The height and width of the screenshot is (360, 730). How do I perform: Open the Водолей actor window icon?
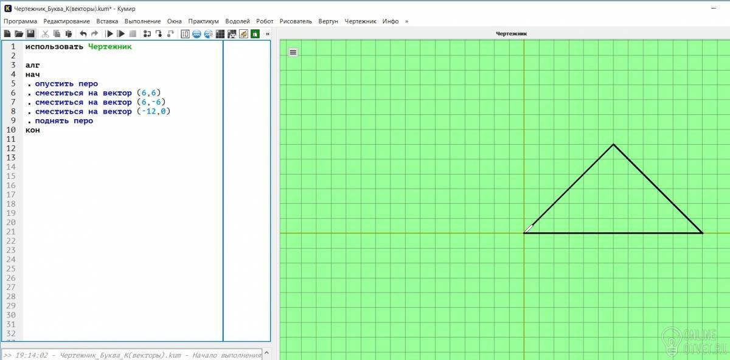pos(196,33)
